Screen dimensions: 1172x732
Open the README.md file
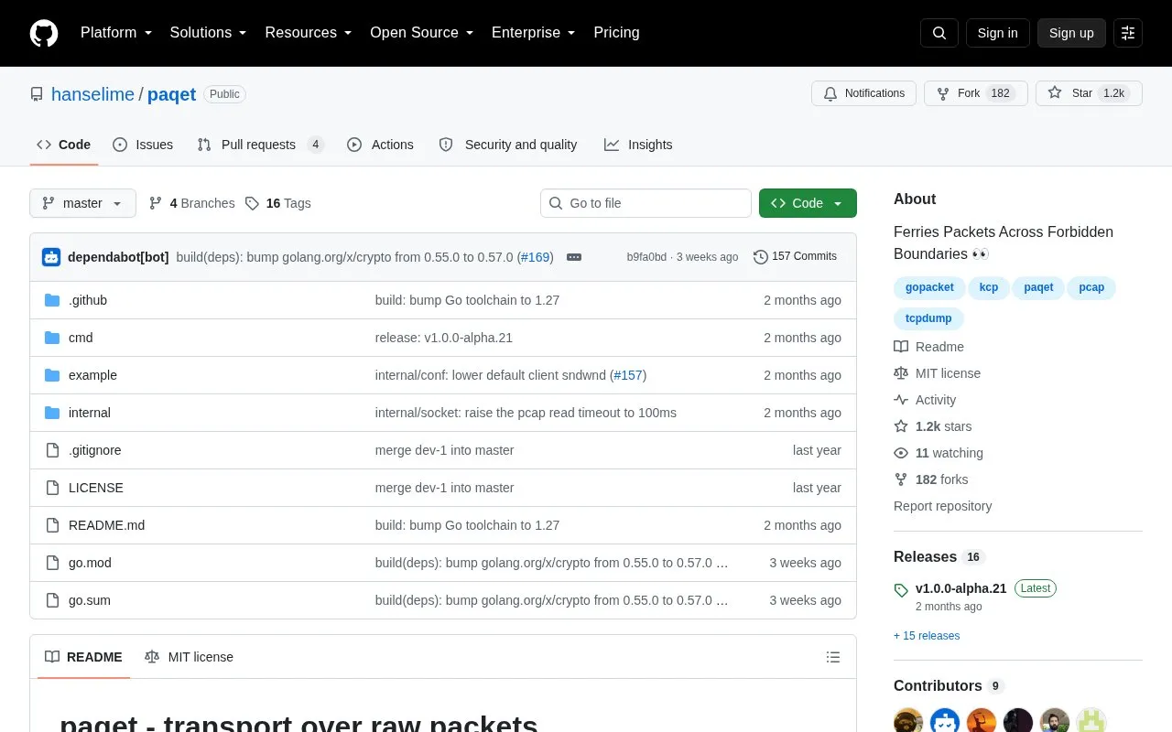106,525
